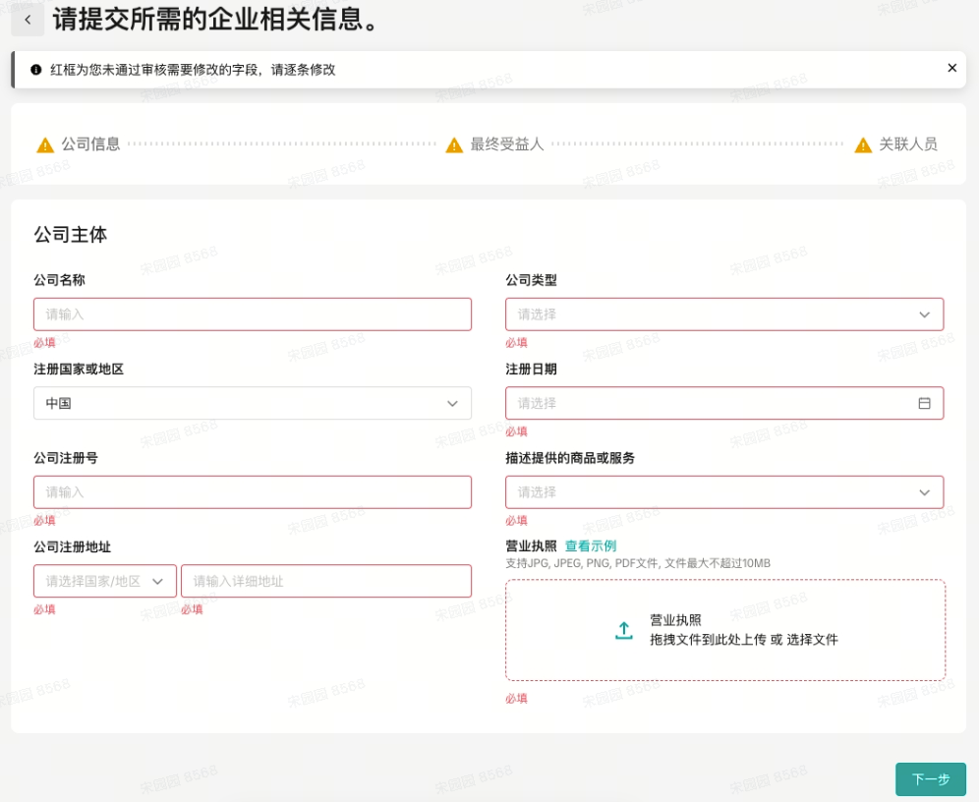The image size is (979, 802).
Task: Click the info icon in notice banner
Action: click(36, 70)
